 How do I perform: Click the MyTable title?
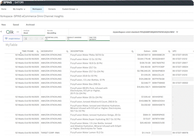click(x=12, y=45)
